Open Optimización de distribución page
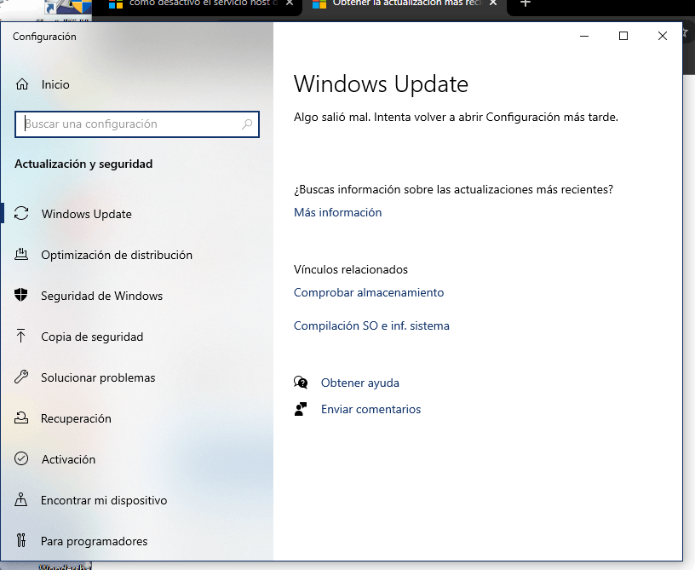 (x=117, y=255)
